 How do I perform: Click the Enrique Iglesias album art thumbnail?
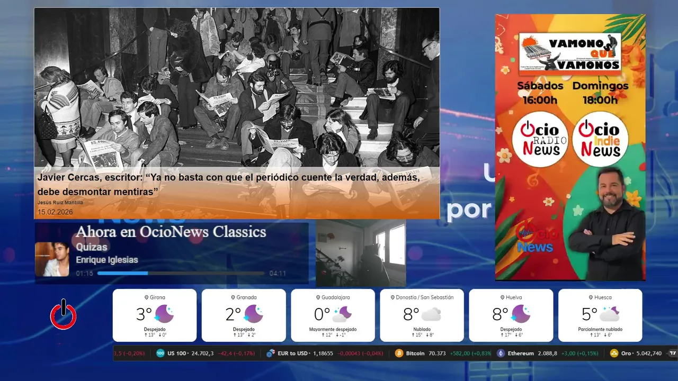[52, 259]
